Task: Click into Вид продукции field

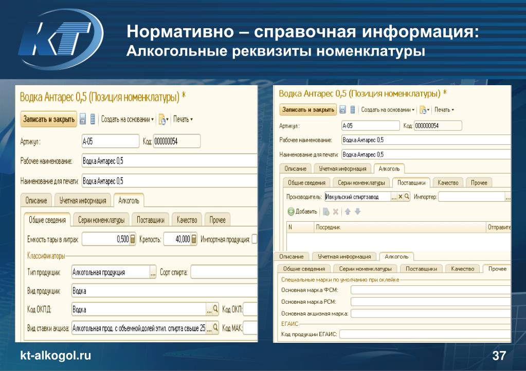Action: [165, 290]
